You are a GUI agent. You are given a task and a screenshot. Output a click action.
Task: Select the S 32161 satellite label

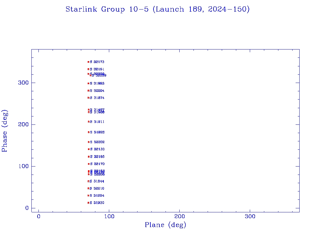click(97, 69)
